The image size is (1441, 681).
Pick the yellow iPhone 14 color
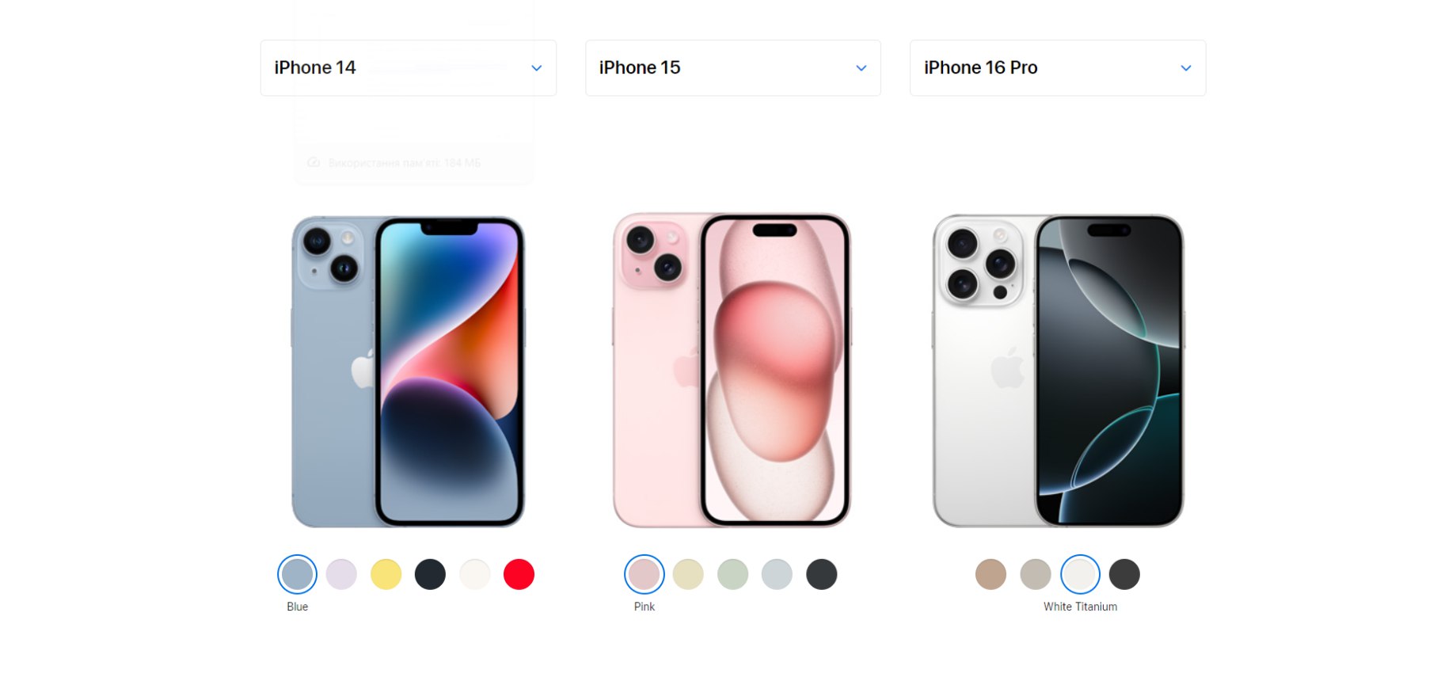(386, 574)
